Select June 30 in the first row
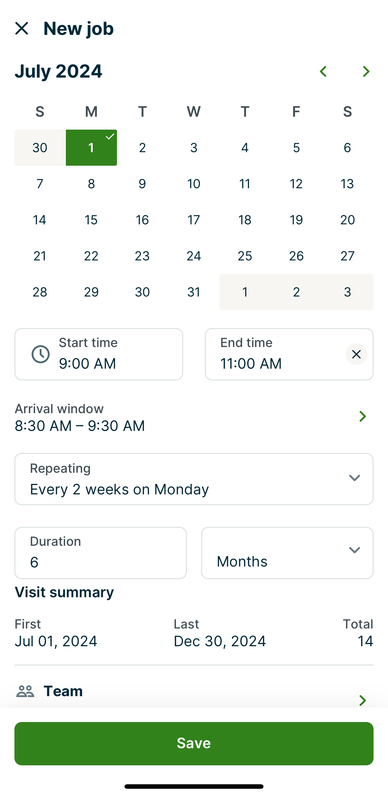This screenshot has height=796, width=388. click(40, 147)
